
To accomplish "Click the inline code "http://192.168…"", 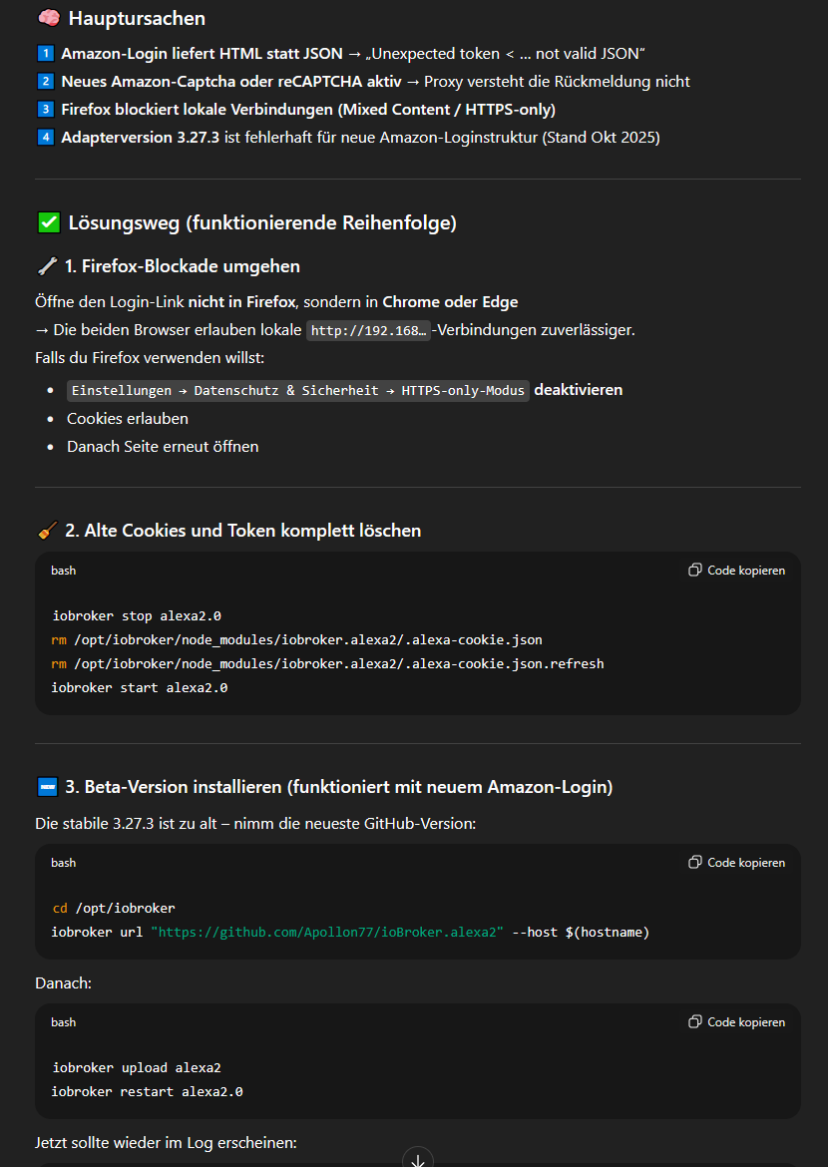I will 368,330.
